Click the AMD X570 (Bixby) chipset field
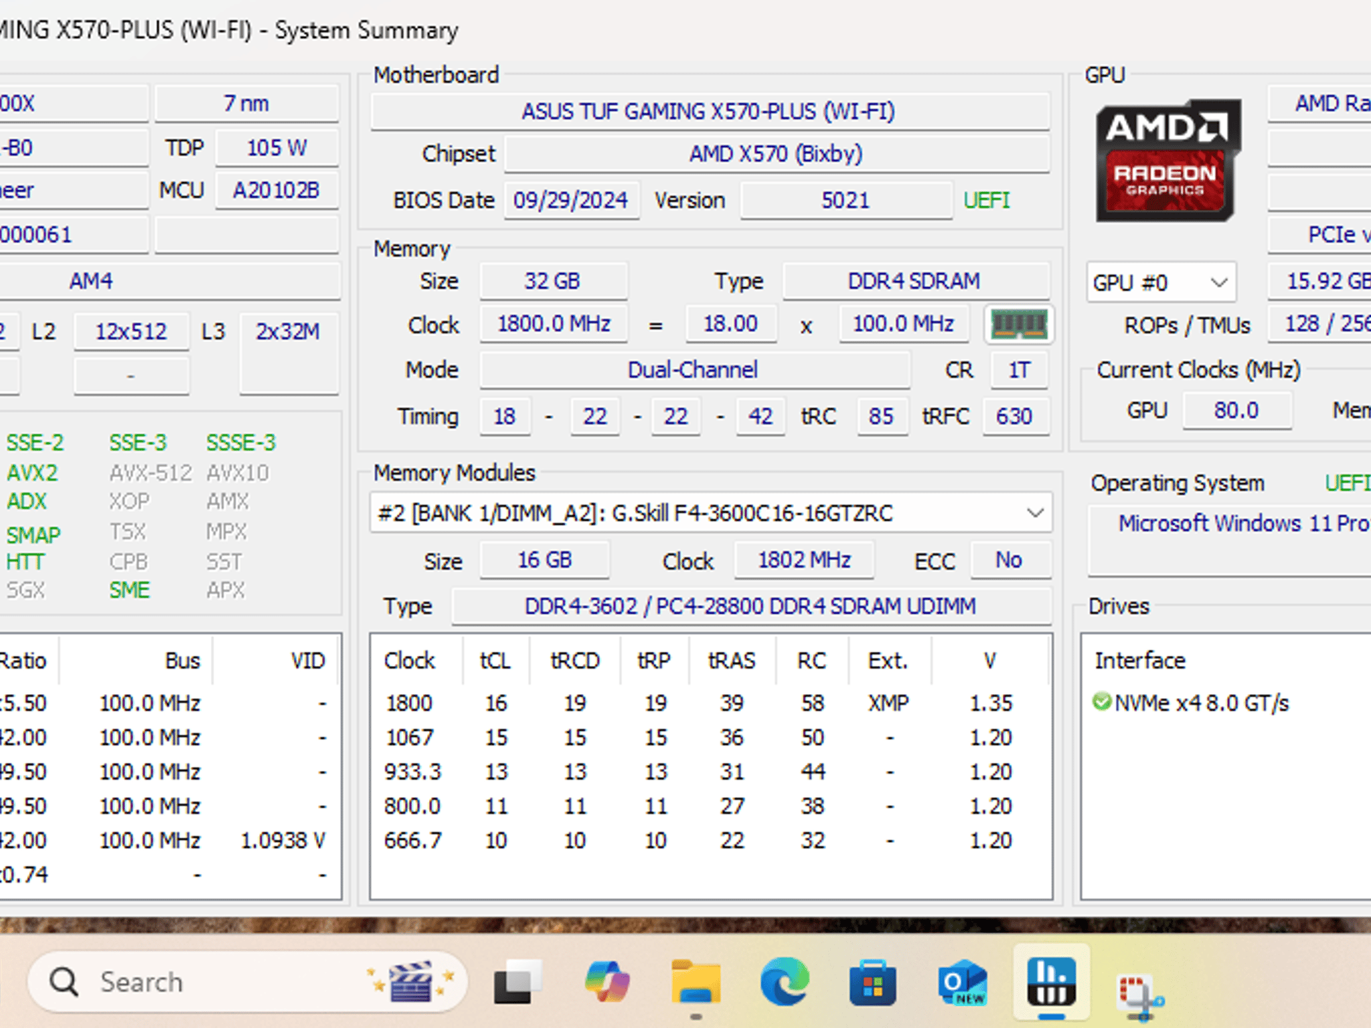Screen dimensions: 1371x1028 pos(777,154)
